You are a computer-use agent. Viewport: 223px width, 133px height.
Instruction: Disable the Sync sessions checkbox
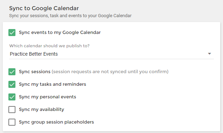point(12,72)
